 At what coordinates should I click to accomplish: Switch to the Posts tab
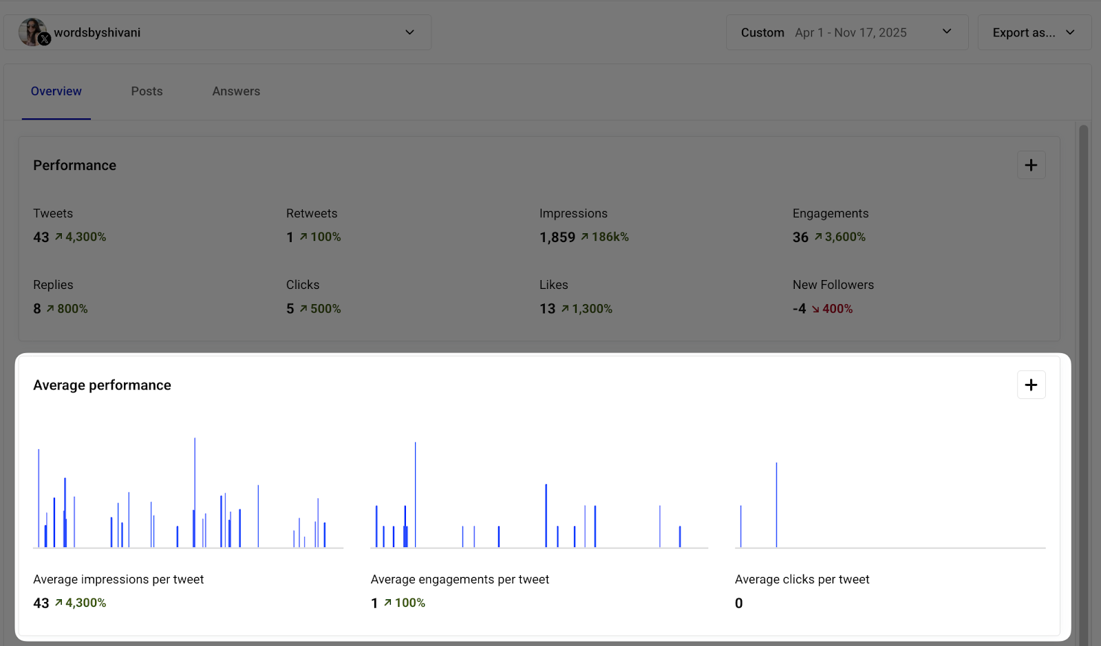pos(146,91)
